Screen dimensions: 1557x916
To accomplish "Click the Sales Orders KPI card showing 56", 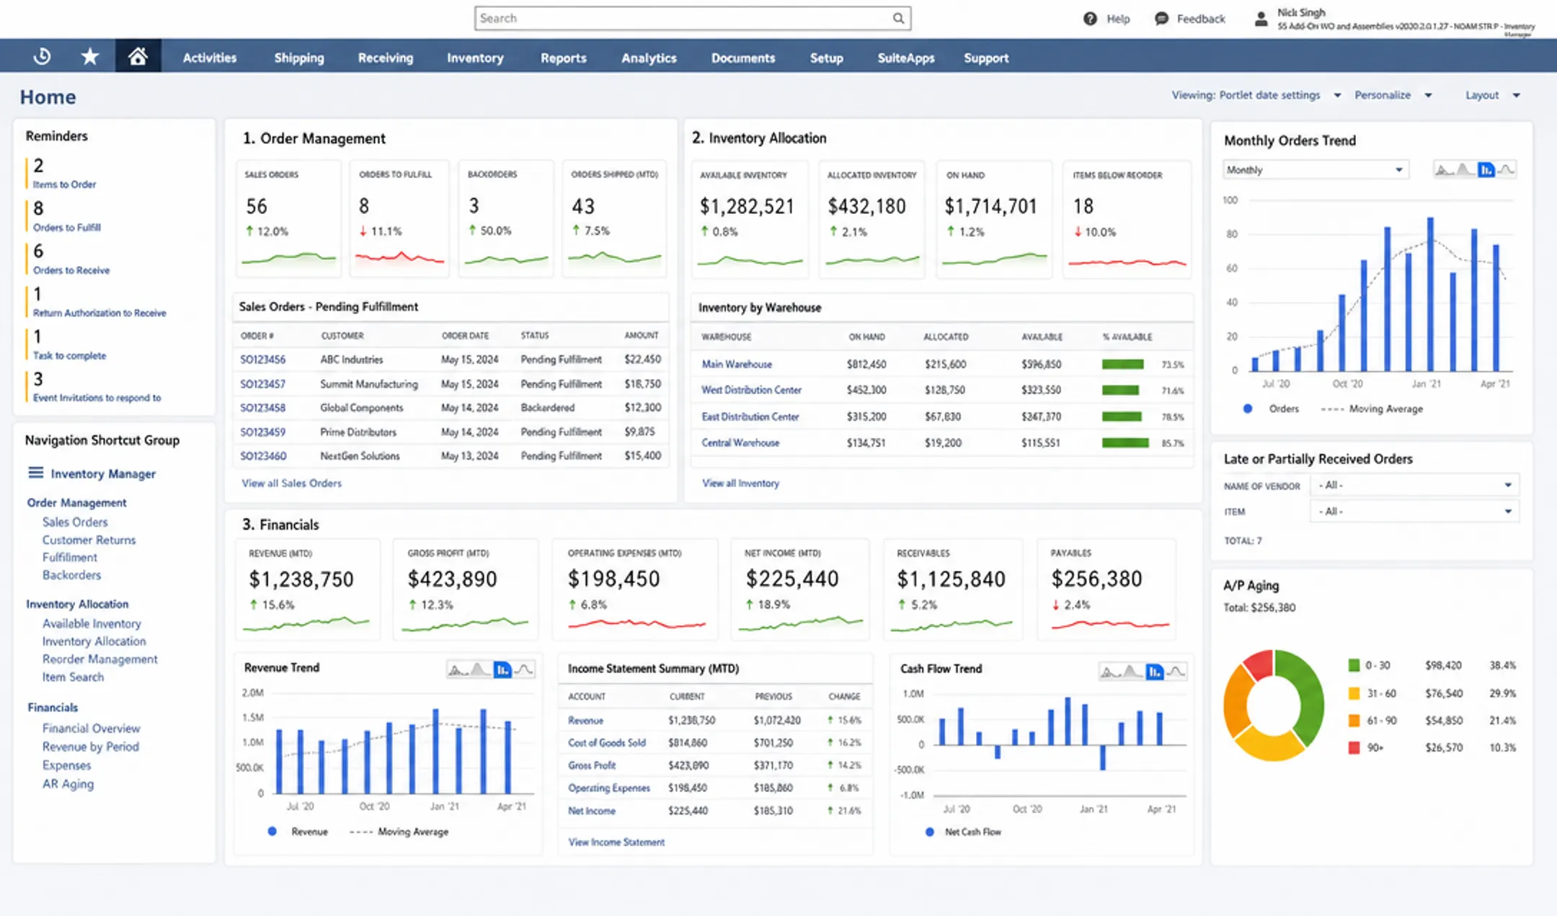I will pos(288,218).
